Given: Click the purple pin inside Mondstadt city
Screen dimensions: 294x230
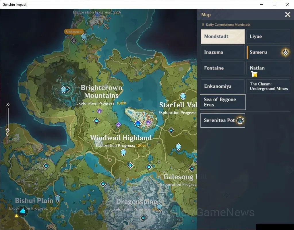Looking at the screenshot, I should pos(148,122).
